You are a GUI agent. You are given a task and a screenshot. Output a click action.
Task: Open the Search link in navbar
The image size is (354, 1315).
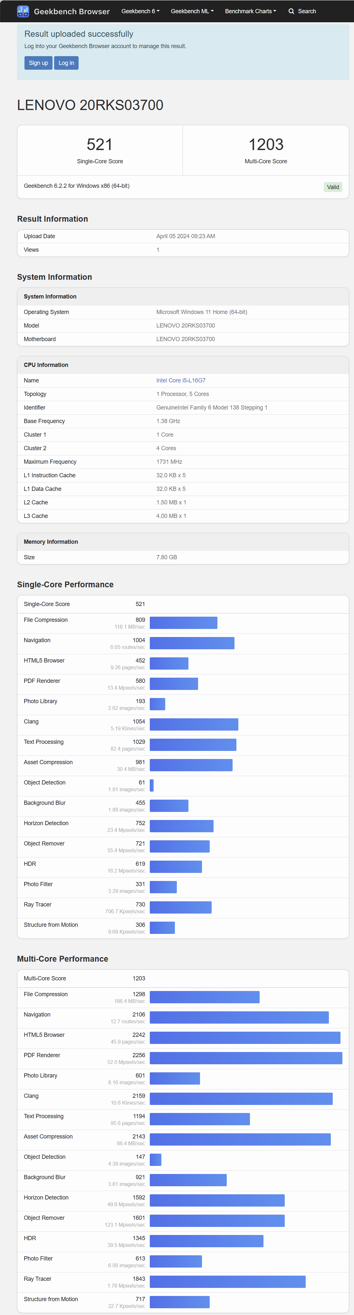coord(302,11)
